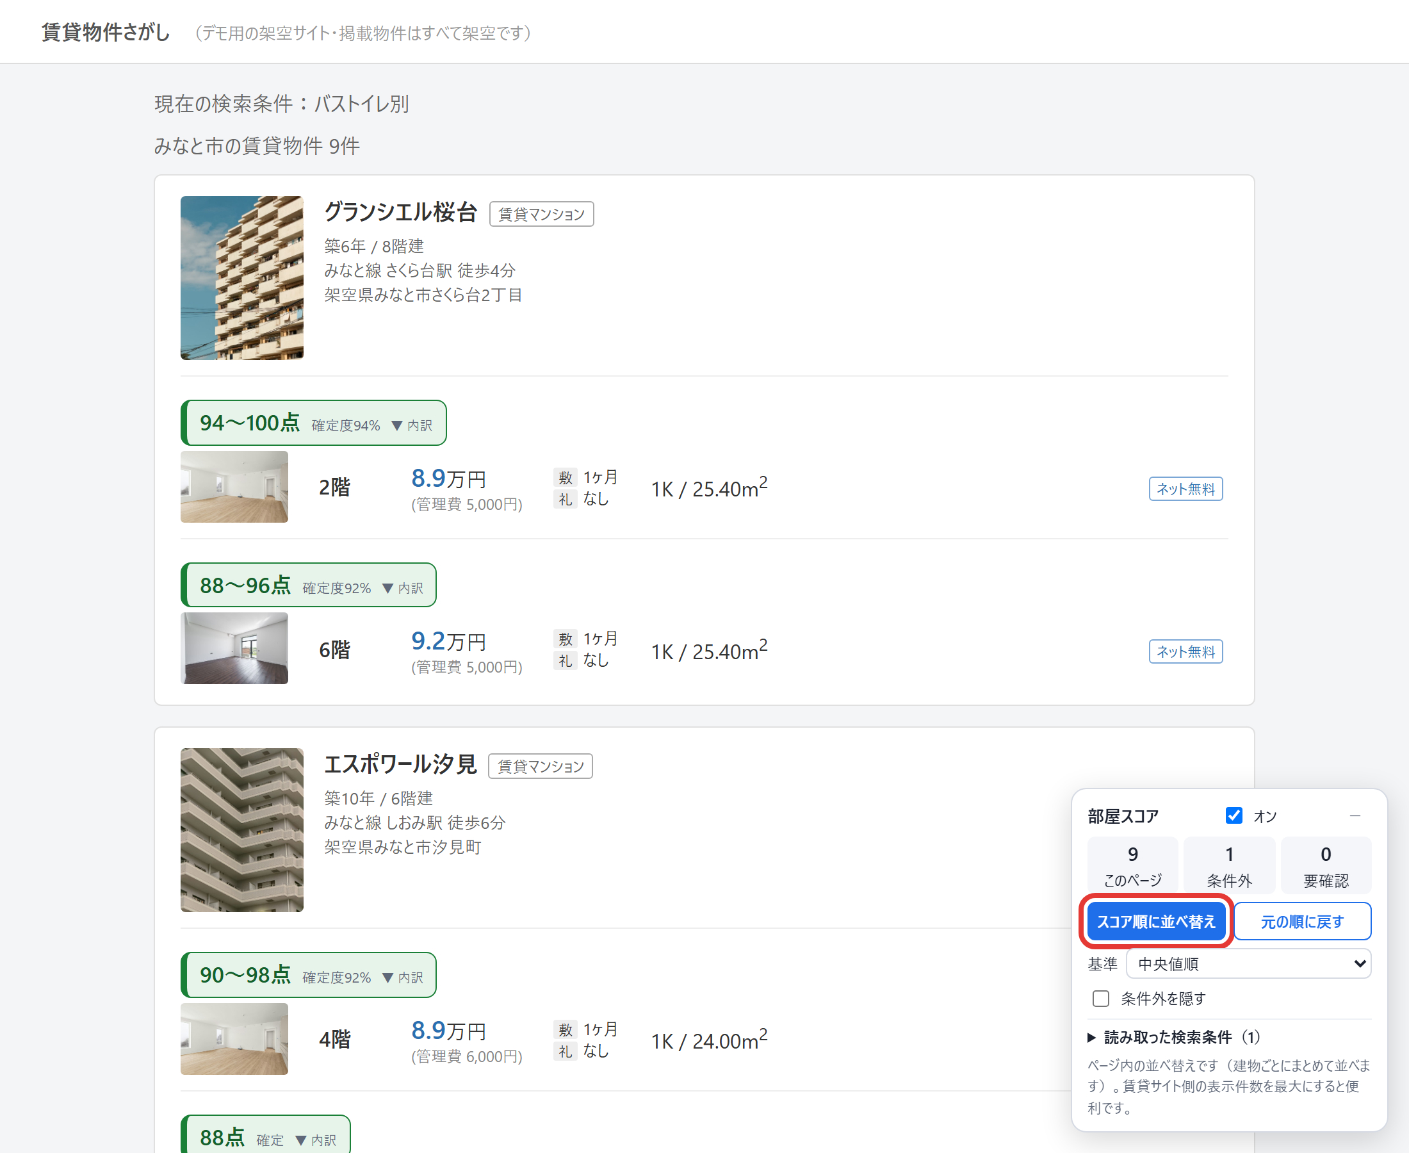
Task: Open room photo for 6階 unit
Action: pos(234,648)
